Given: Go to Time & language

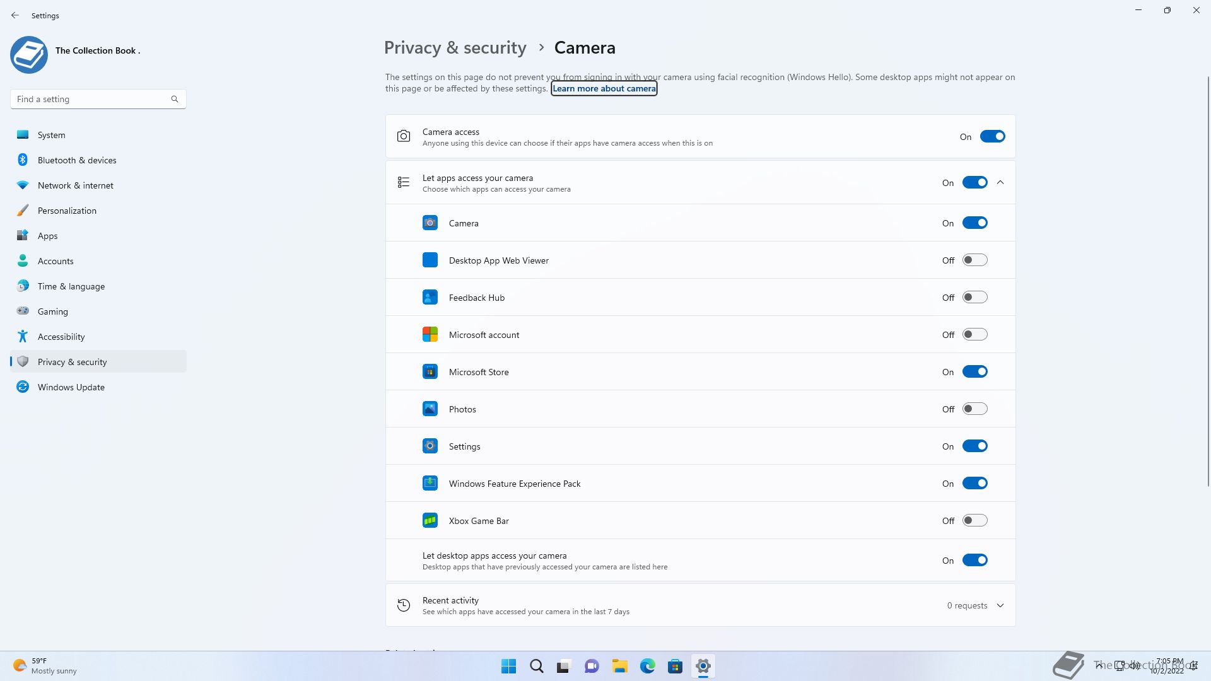Looking at the screenshot, I should [x=98, y=286].
